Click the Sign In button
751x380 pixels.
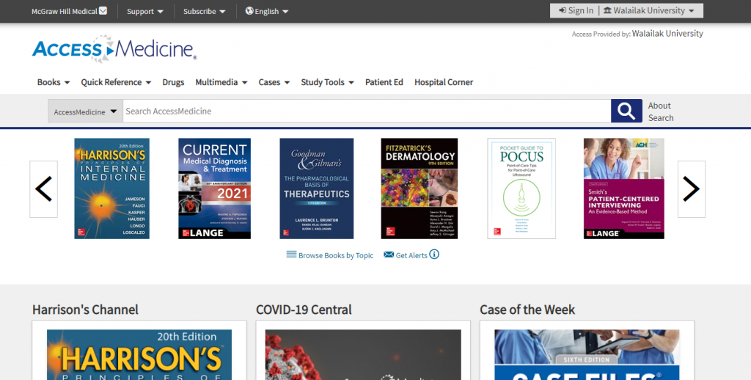coord(576,10)
